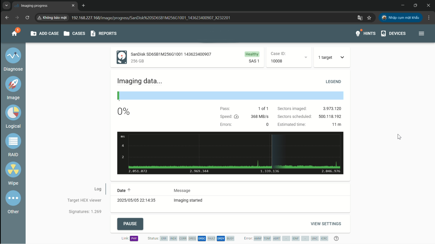Switch to the Log tab

98,189
